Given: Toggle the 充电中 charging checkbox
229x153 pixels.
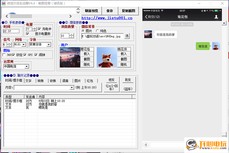Looking at the screenshot, I should coord(39,29).
